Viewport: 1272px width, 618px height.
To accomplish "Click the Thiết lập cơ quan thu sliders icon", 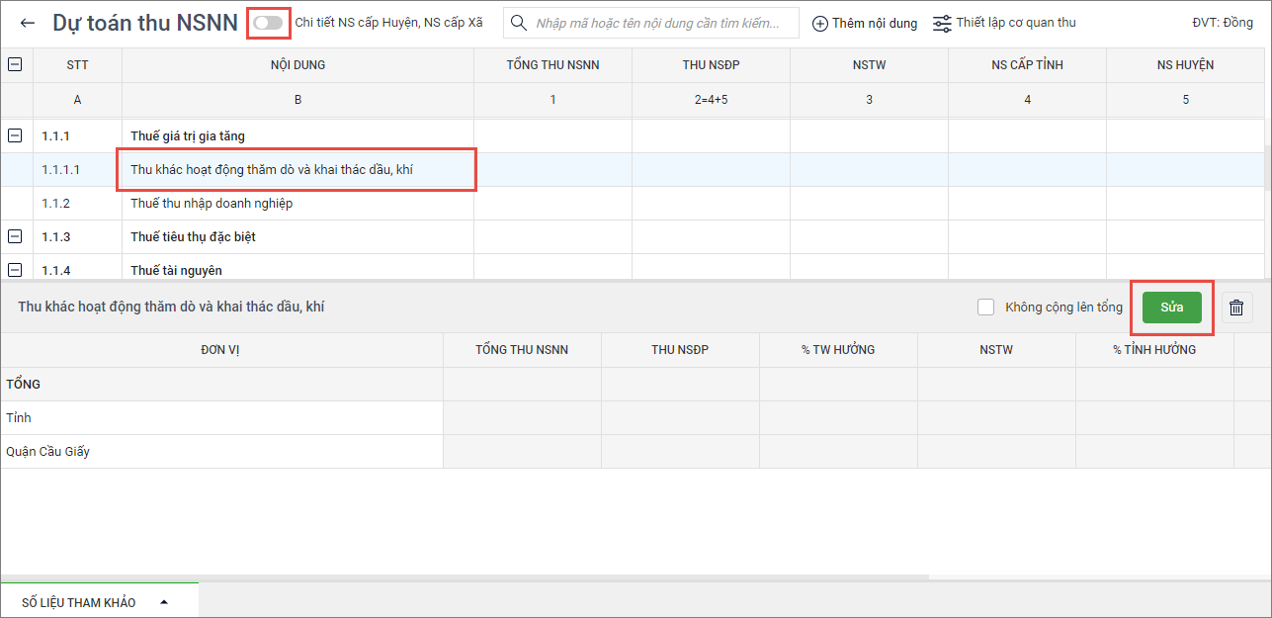I will (x=942, y=23).
